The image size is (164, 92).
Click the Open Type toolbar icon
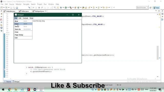coord(83,7)
